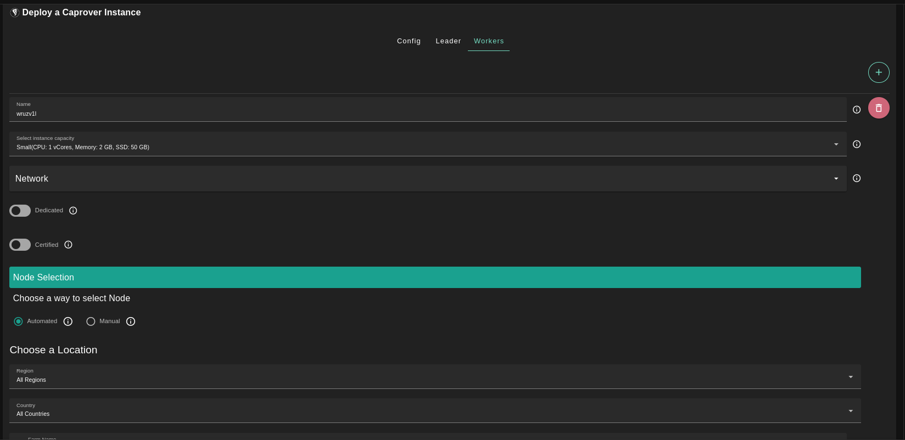Screen dimensions: 905x440
Task: Click the add worker plus icon
Action: coord(879,72)
